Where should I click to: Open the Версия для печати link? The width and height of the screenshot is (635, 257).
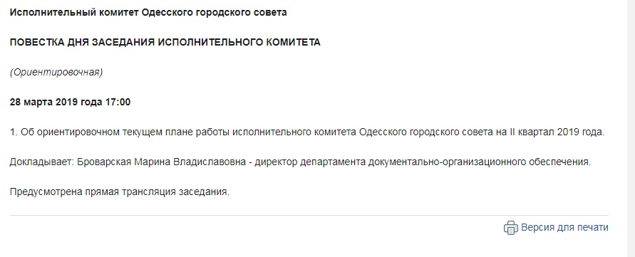point(564,227)
